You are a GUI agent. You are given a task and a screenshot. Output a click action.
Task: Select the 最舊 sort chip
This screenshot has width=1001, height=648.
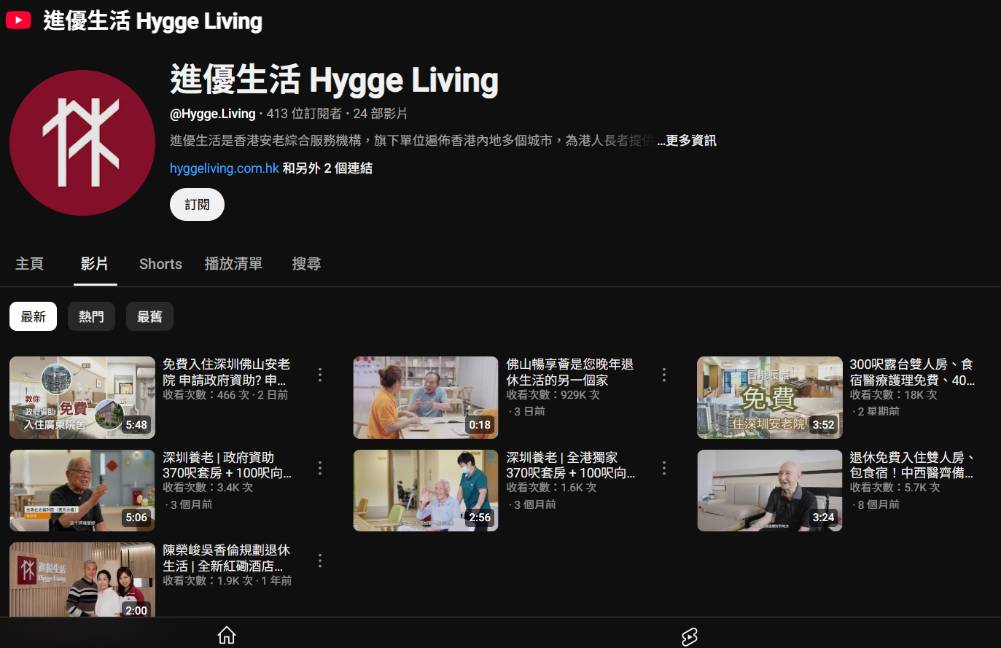coord(149,316)
